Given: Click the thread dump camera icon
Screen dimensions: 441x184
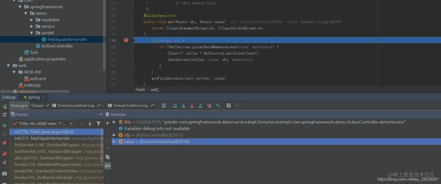Looking at the screenshot, I should pyautogui.click(x=4, y=174).
